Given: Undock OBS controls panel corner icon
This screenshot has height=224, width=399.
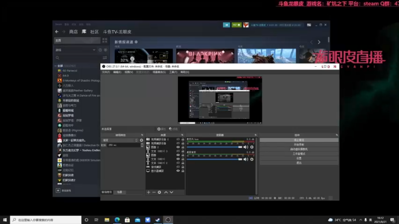Looking at the screenshot, I should pos(337,135).
